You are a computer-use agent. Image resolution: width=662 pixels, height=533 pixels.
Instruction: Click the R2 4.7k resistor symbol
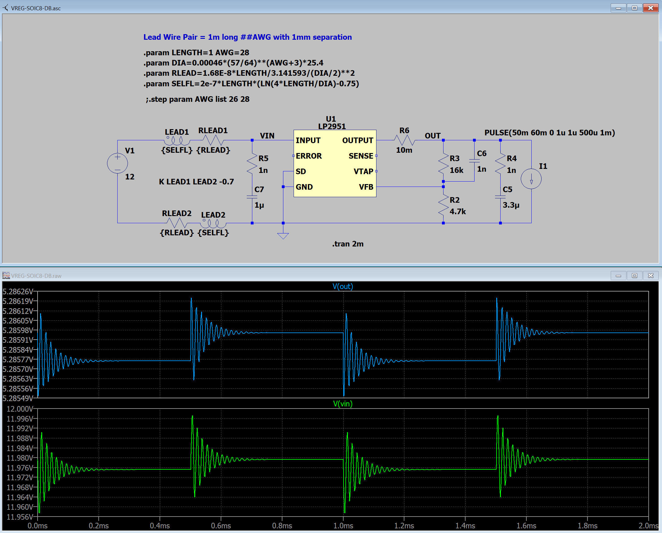coord(443,205)
